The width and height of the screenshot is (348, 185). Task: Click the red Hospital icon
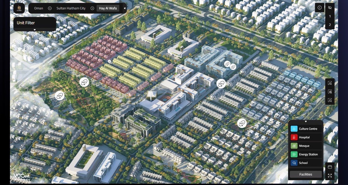294,137
